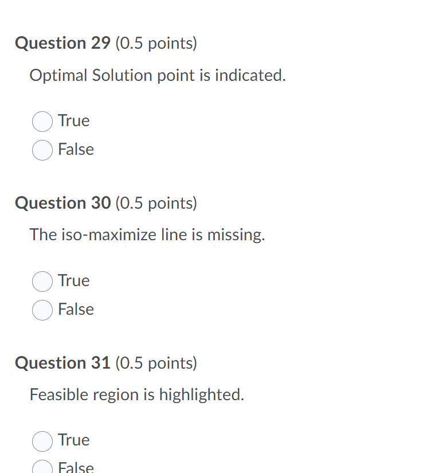
Task: Click the Question 31 heading
Action: (x=63, y=363)
